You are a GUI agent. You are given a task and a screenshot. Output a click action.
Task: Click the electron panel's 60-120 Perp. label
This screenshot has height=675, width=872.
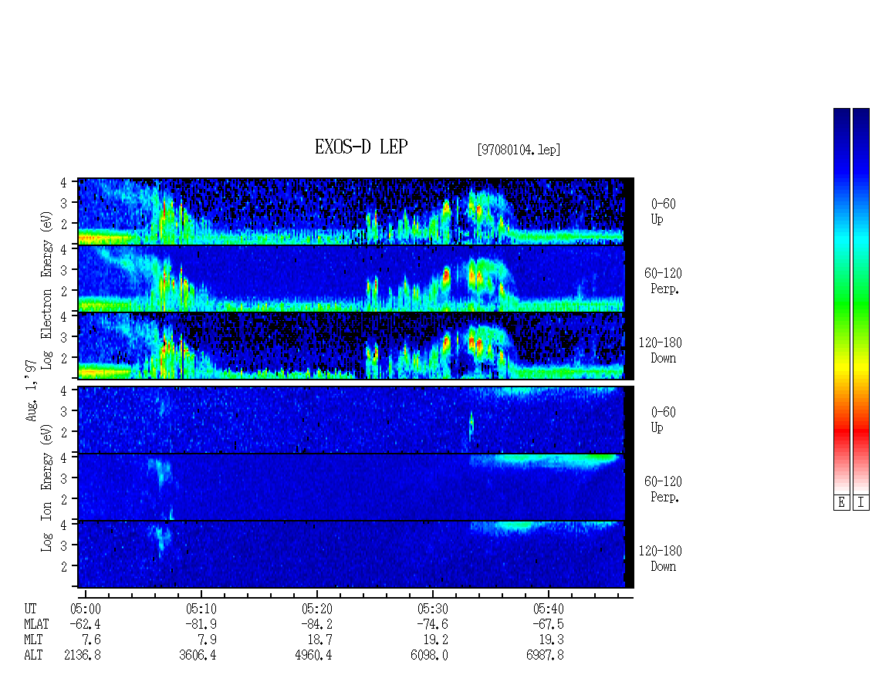663,281
